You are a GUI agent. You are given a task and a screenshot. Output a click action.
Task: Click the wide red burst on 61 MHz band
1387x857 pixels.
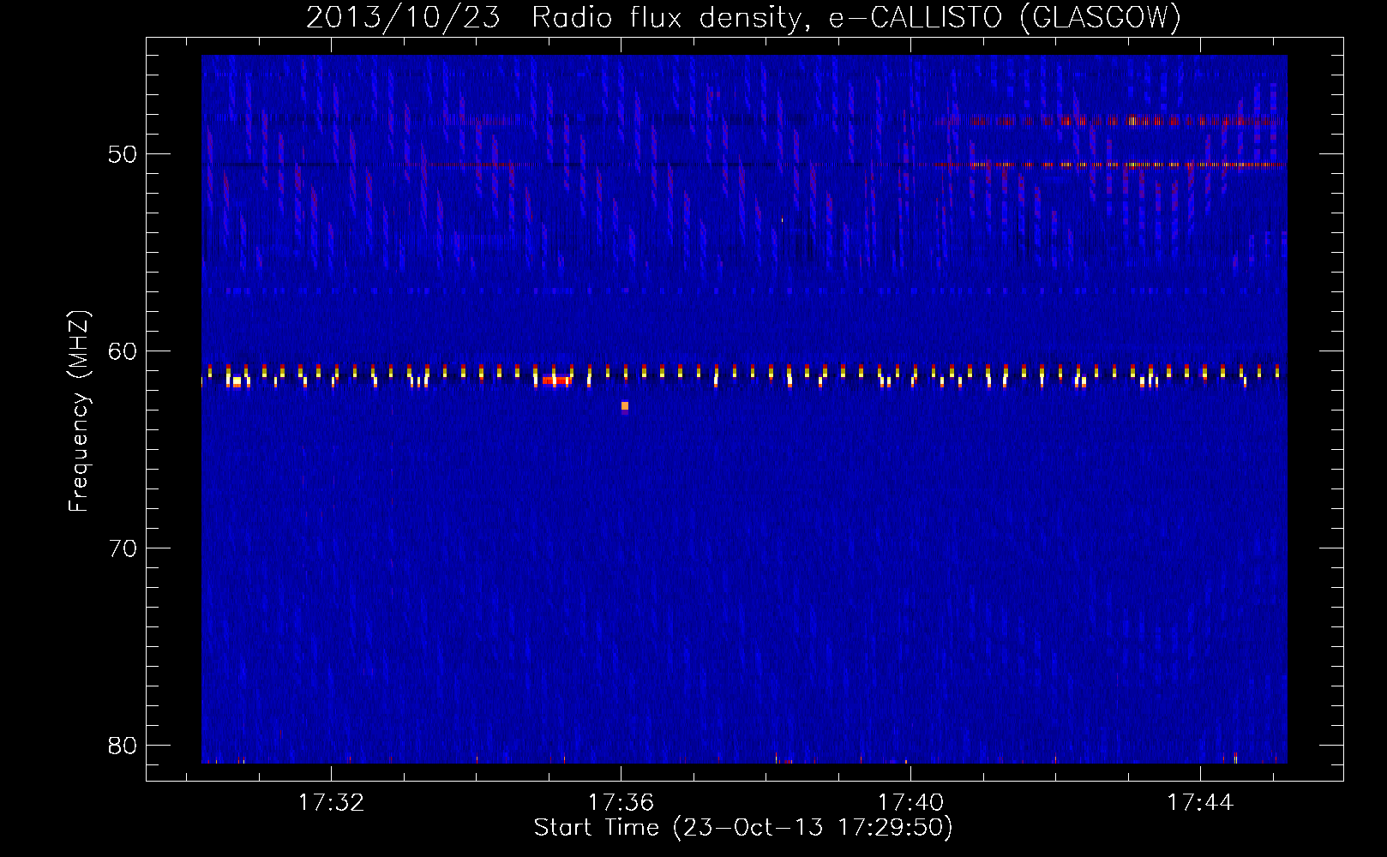pos(555,381)
